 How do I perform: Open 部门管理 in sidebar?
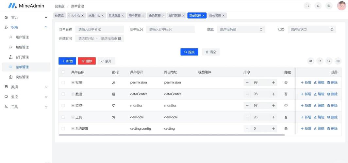pos(26,57)
